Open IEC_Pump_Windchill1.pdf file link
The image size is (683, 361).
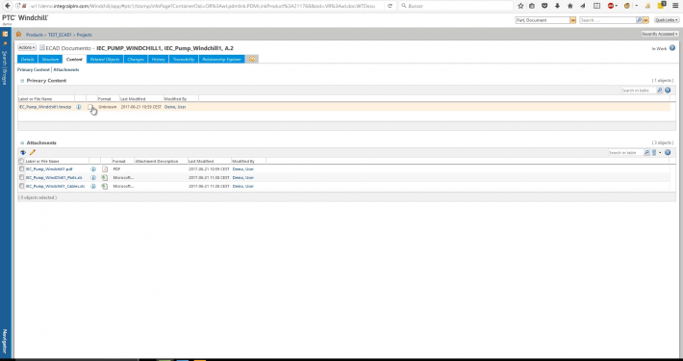[49, 168]
